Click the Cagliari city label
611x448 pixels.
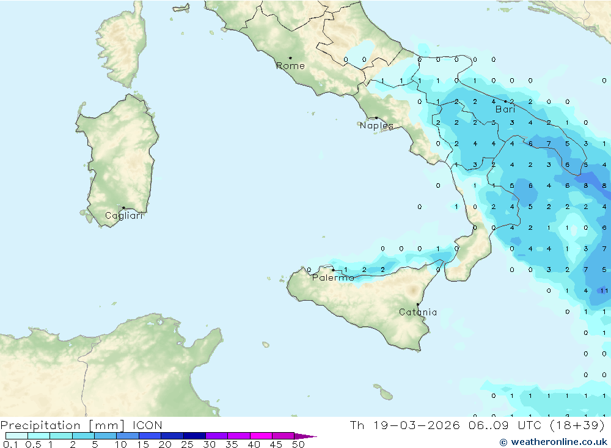coord(124,216)
